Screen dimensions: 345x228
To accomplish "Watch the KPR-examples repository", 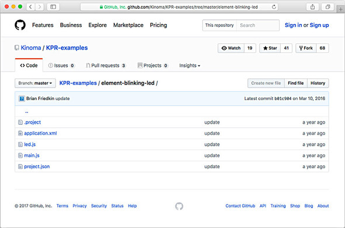I will (x=231, y=48).
